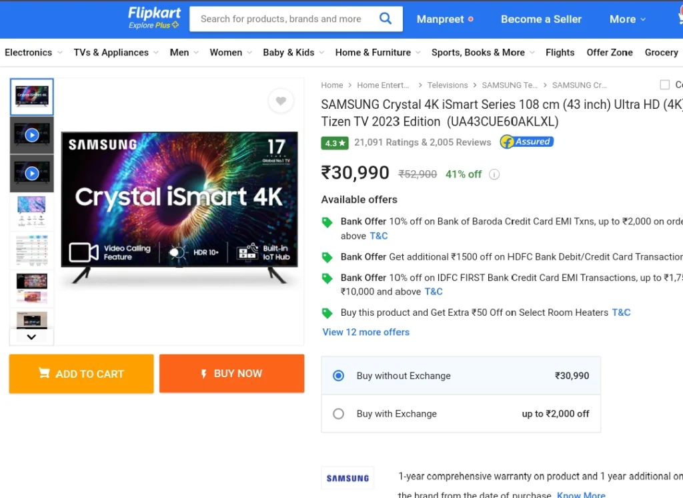This screenshot has height=498, width=683.
Task: Open View 12 more offers link
Action: click(366, 332)
